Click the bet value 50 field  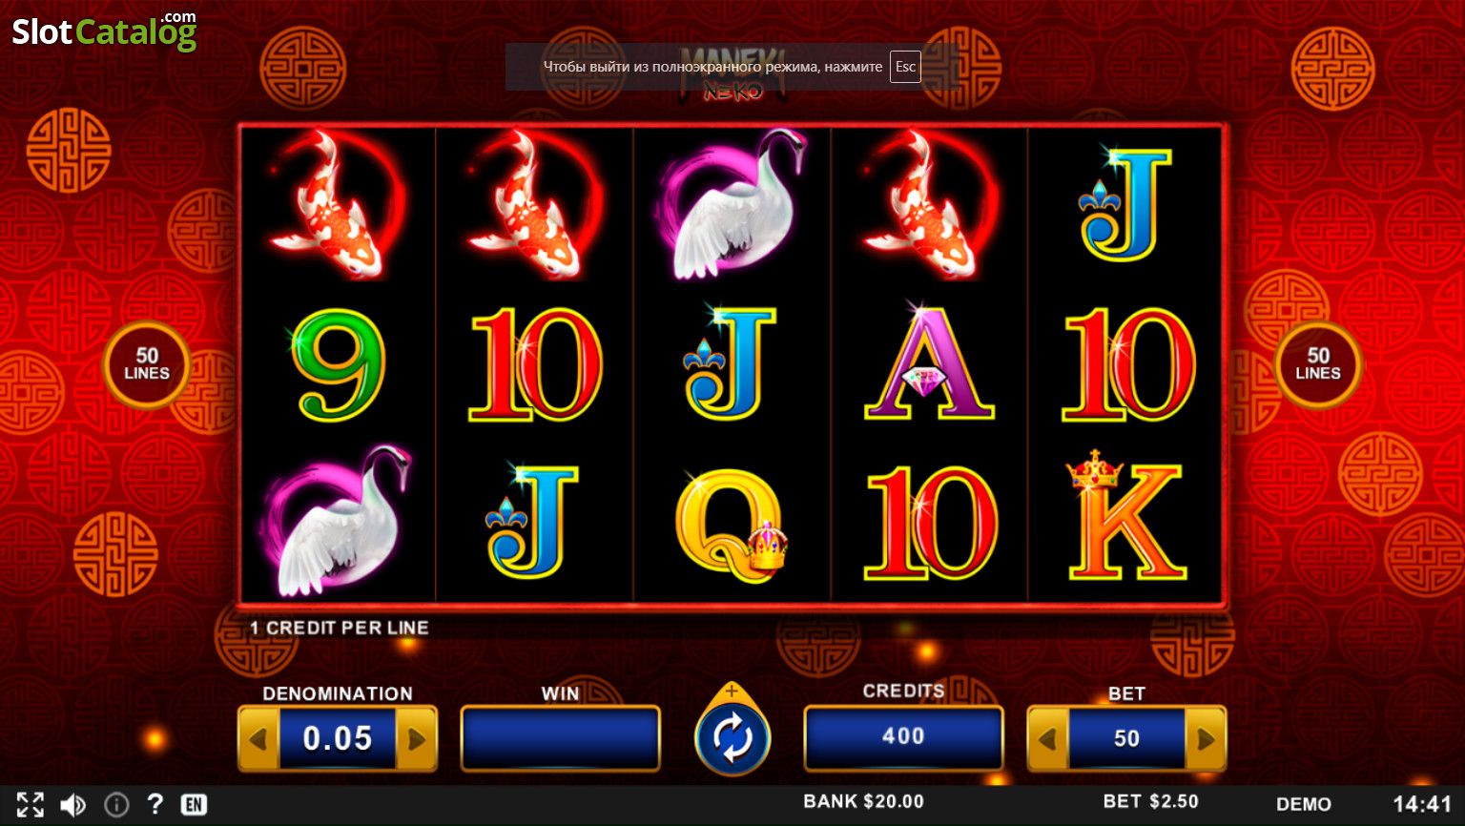coord(1126,739)
